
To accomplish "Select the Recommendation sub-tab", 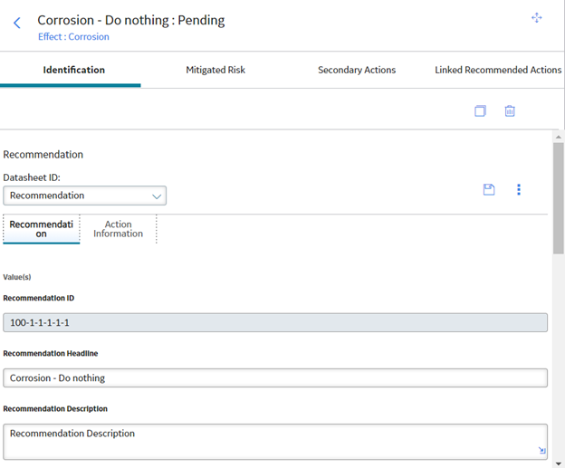I will pyautogui.click(x=41, y=229).
